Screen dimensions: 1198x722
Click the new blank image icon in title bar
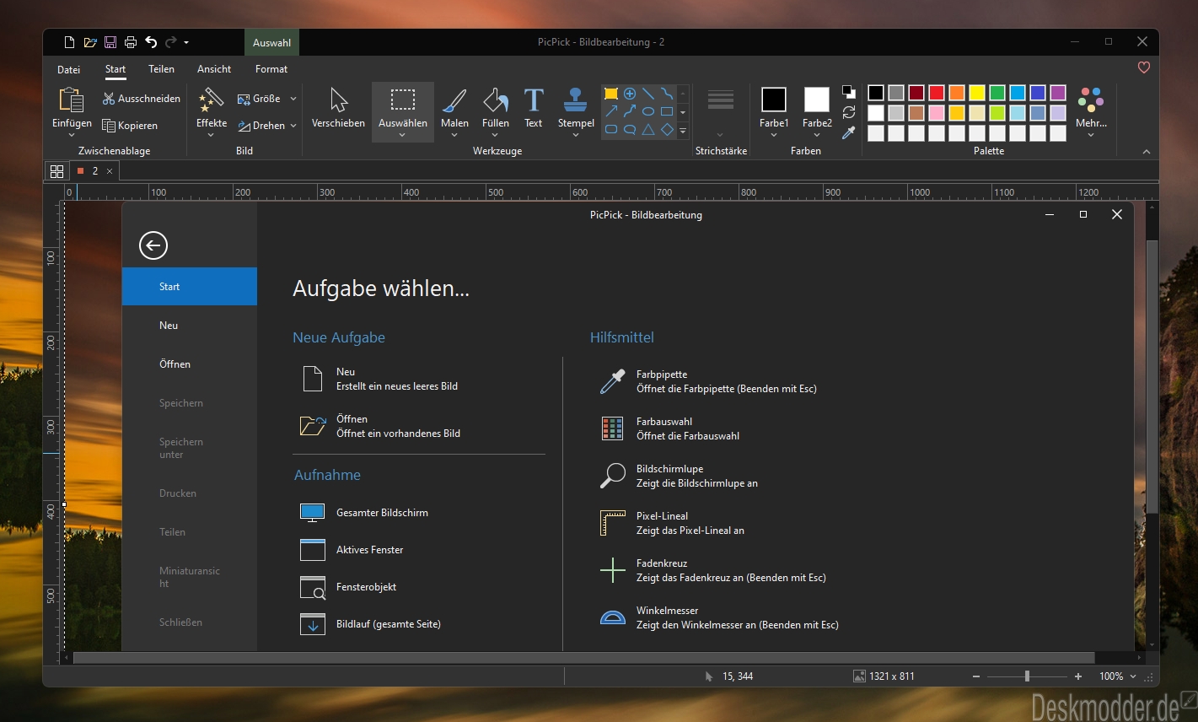pos(70,42)
